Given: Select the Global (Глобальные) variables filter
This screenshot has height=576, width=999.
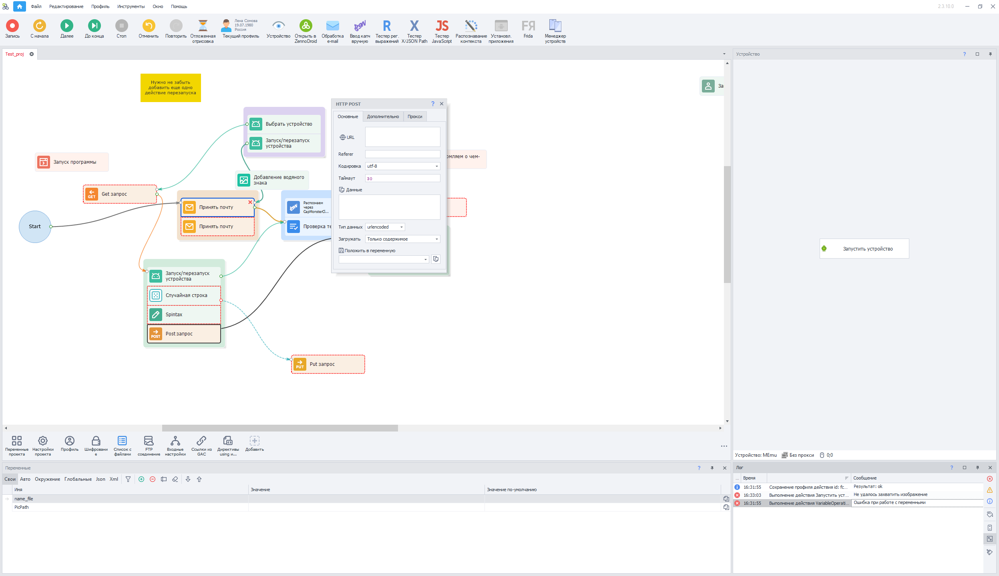Looking at the screenshot, I should 78,479.
